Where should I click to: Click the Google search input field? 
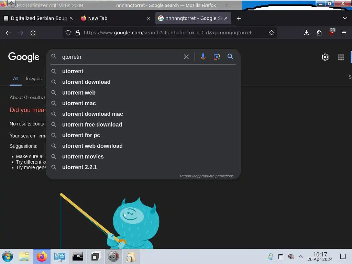(x=121, y=57)
